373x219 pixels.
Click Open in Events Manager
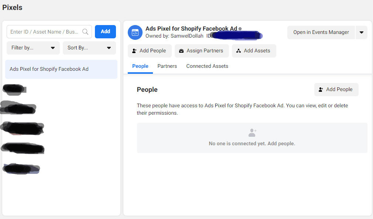coord(321,32)
